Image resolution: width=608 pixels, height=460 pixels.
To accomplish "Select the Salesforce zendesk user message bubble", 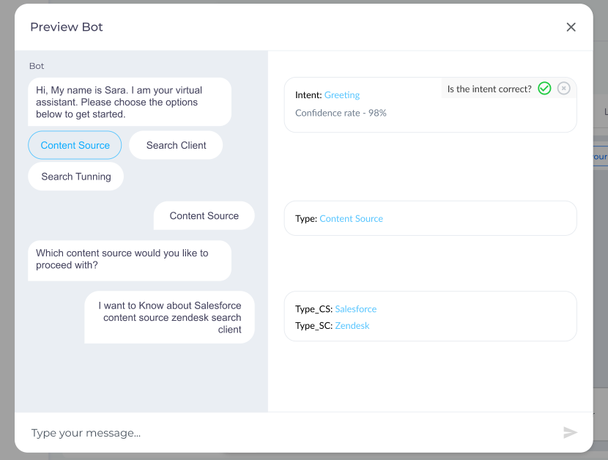I will 169,317.
